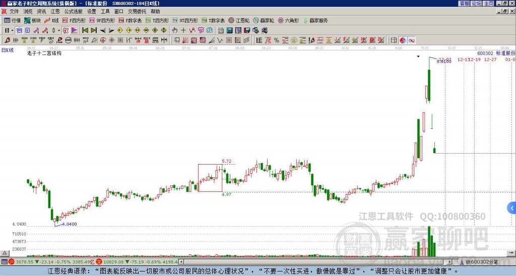This screenshot has width=516, height=276.
Task: Open the calendar date icon
Action: [x=221, y=31]
